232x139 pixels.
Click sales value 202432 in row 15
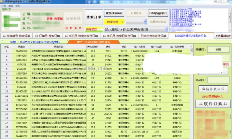[x=108, y=114]
